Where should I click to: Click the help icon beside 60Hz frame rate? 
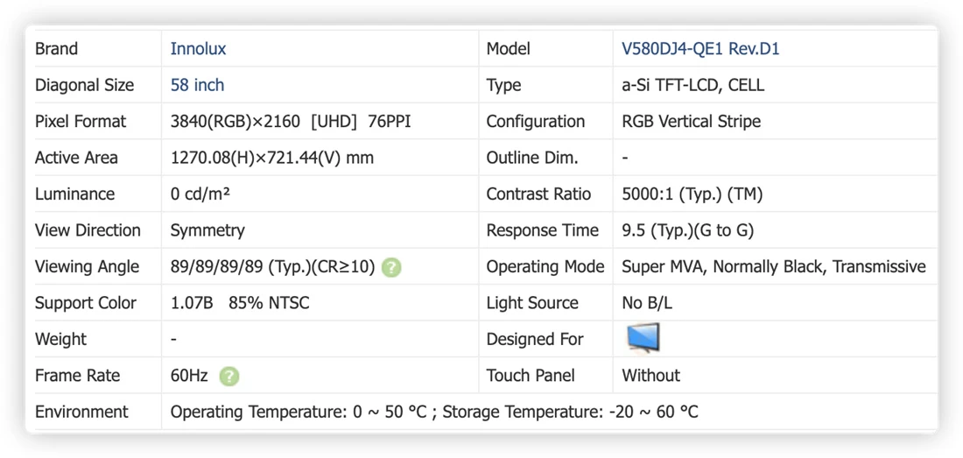pos(229,377)
